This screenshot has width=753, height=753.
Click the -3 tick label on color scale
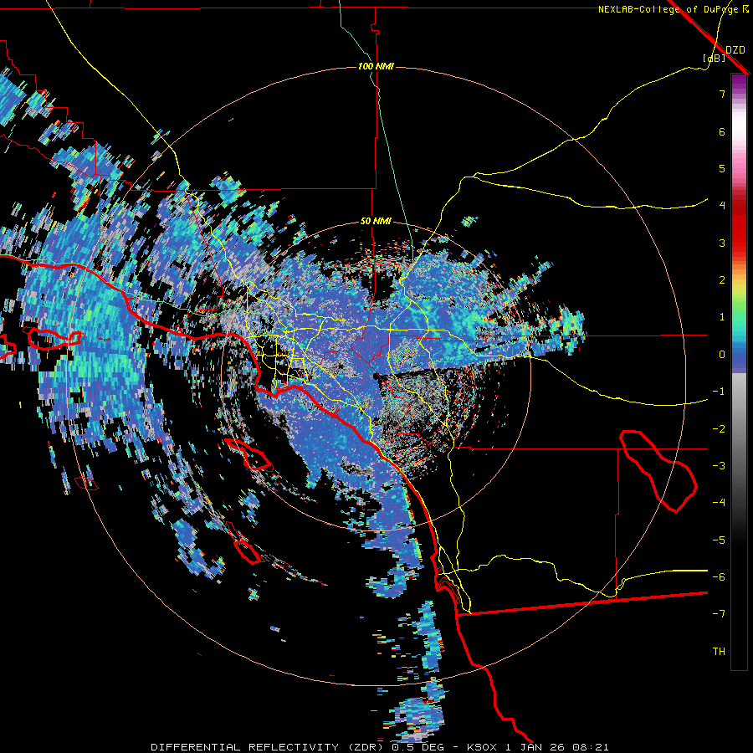(719, 466)
